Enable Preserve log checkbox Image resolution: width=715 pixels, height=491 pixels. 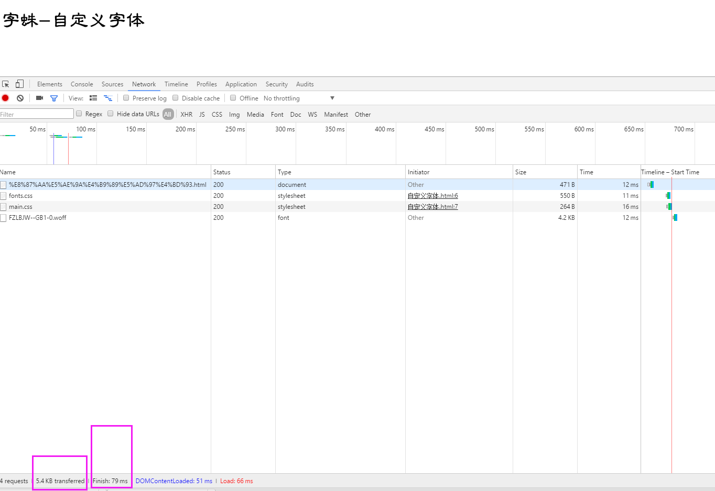[x=126, y=98]
